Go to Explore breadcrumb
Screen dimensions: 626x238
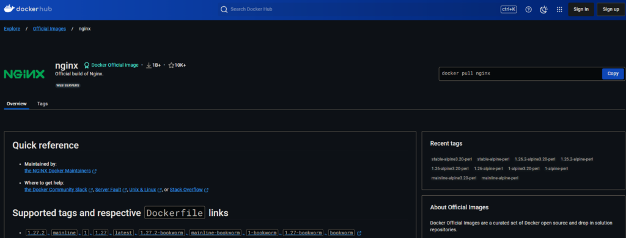pyautogui.click(x=12, y=29)
